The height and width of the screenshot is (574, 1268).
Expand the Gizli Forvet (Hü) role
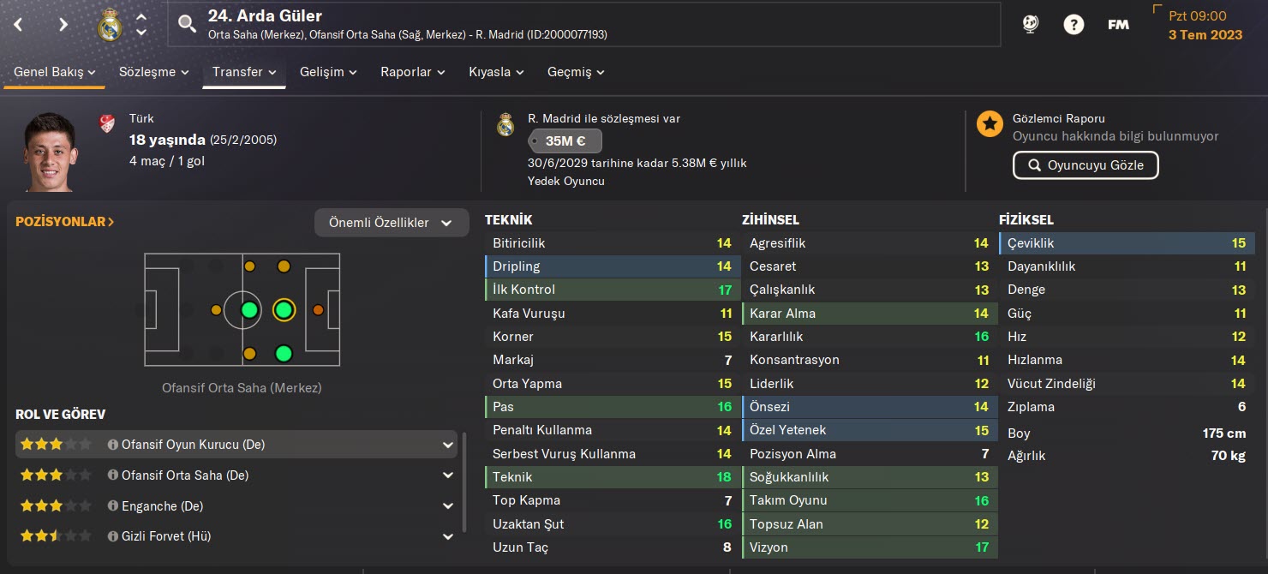447,536
